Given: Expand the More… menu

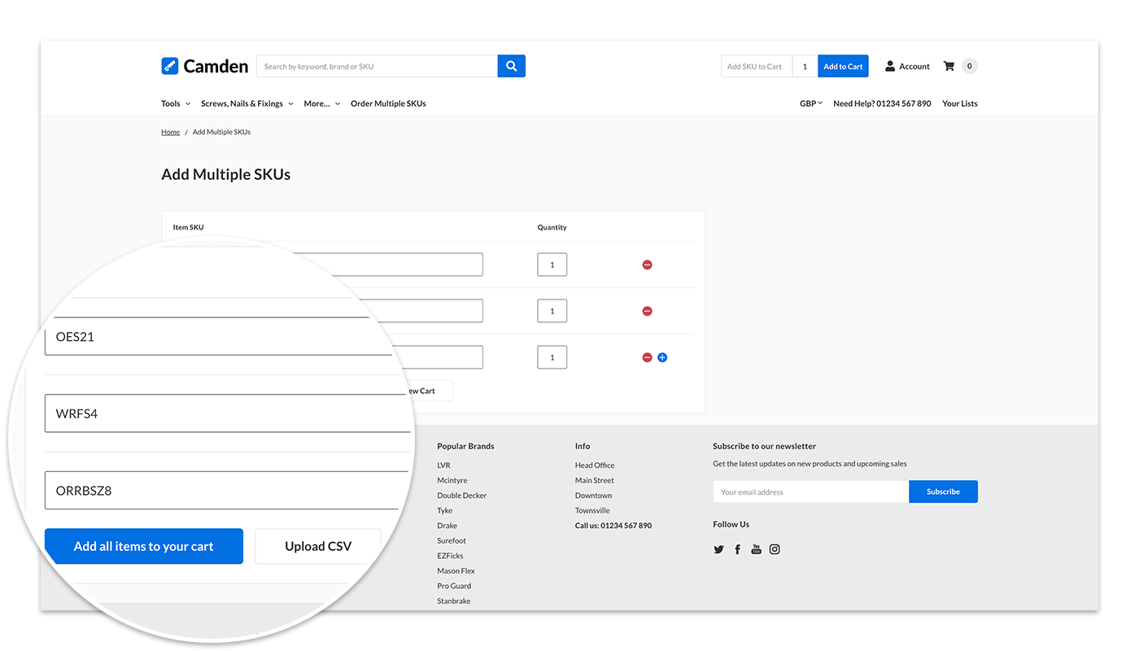Looking at the screenshot, I should coord(322,103).
